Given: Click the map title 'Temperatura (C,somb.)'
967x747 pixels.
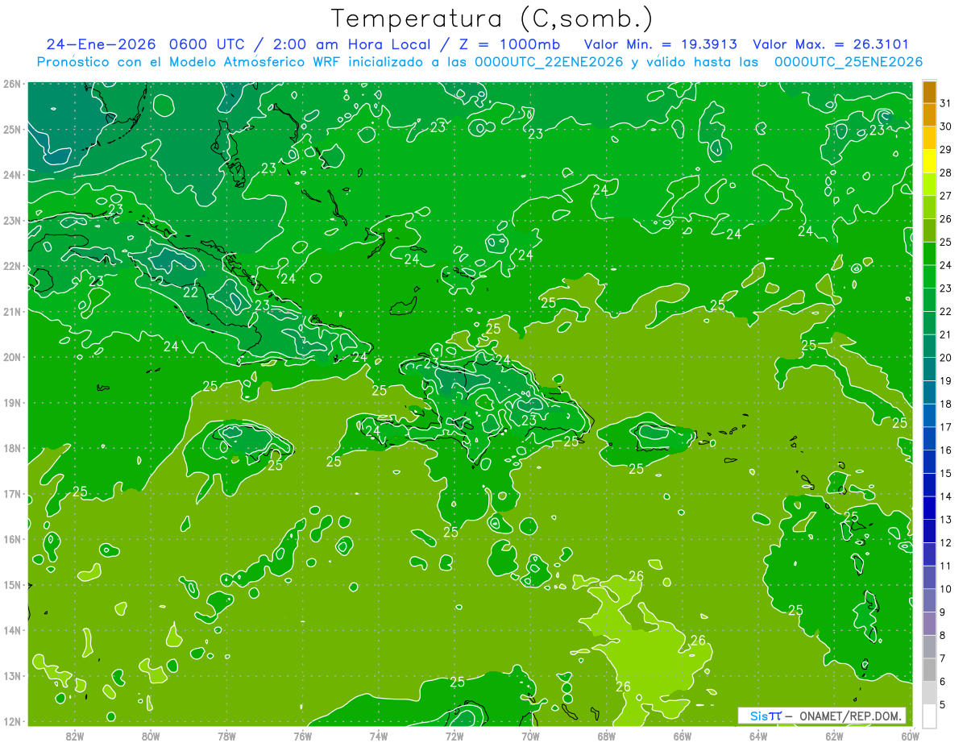Looking at the screenshot, I should click(x=492, y=18).
